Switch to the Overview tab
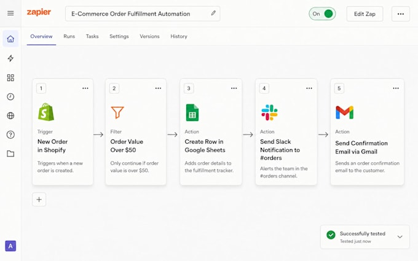418x261 pixels. 41,36
